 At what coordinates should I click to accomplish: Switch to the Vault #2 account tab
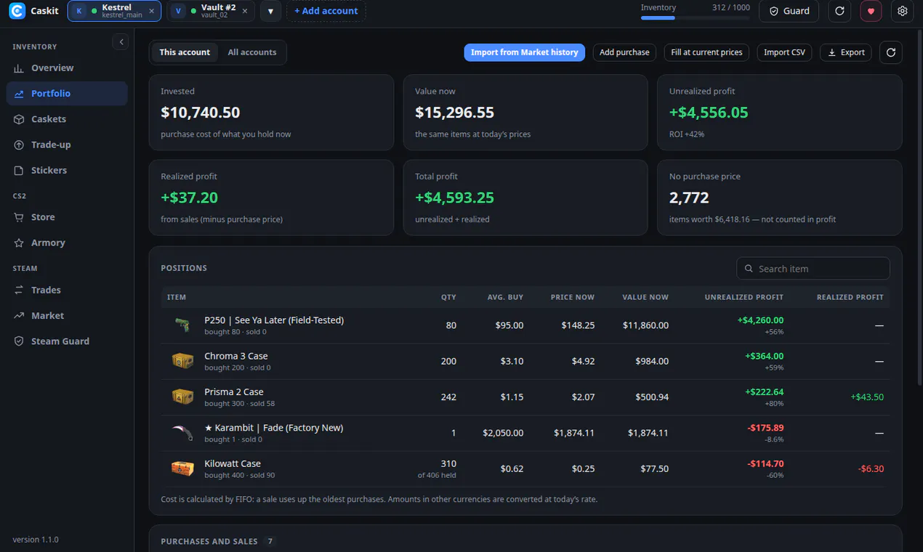click(x=211, y=11)
